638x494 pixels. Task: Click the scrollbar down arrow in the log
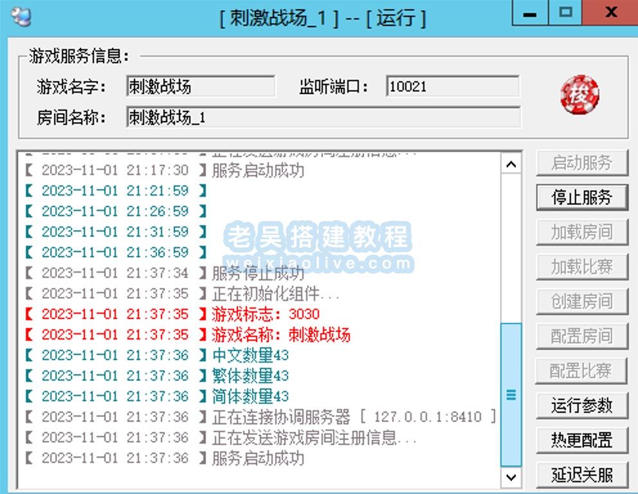point(511,477)
